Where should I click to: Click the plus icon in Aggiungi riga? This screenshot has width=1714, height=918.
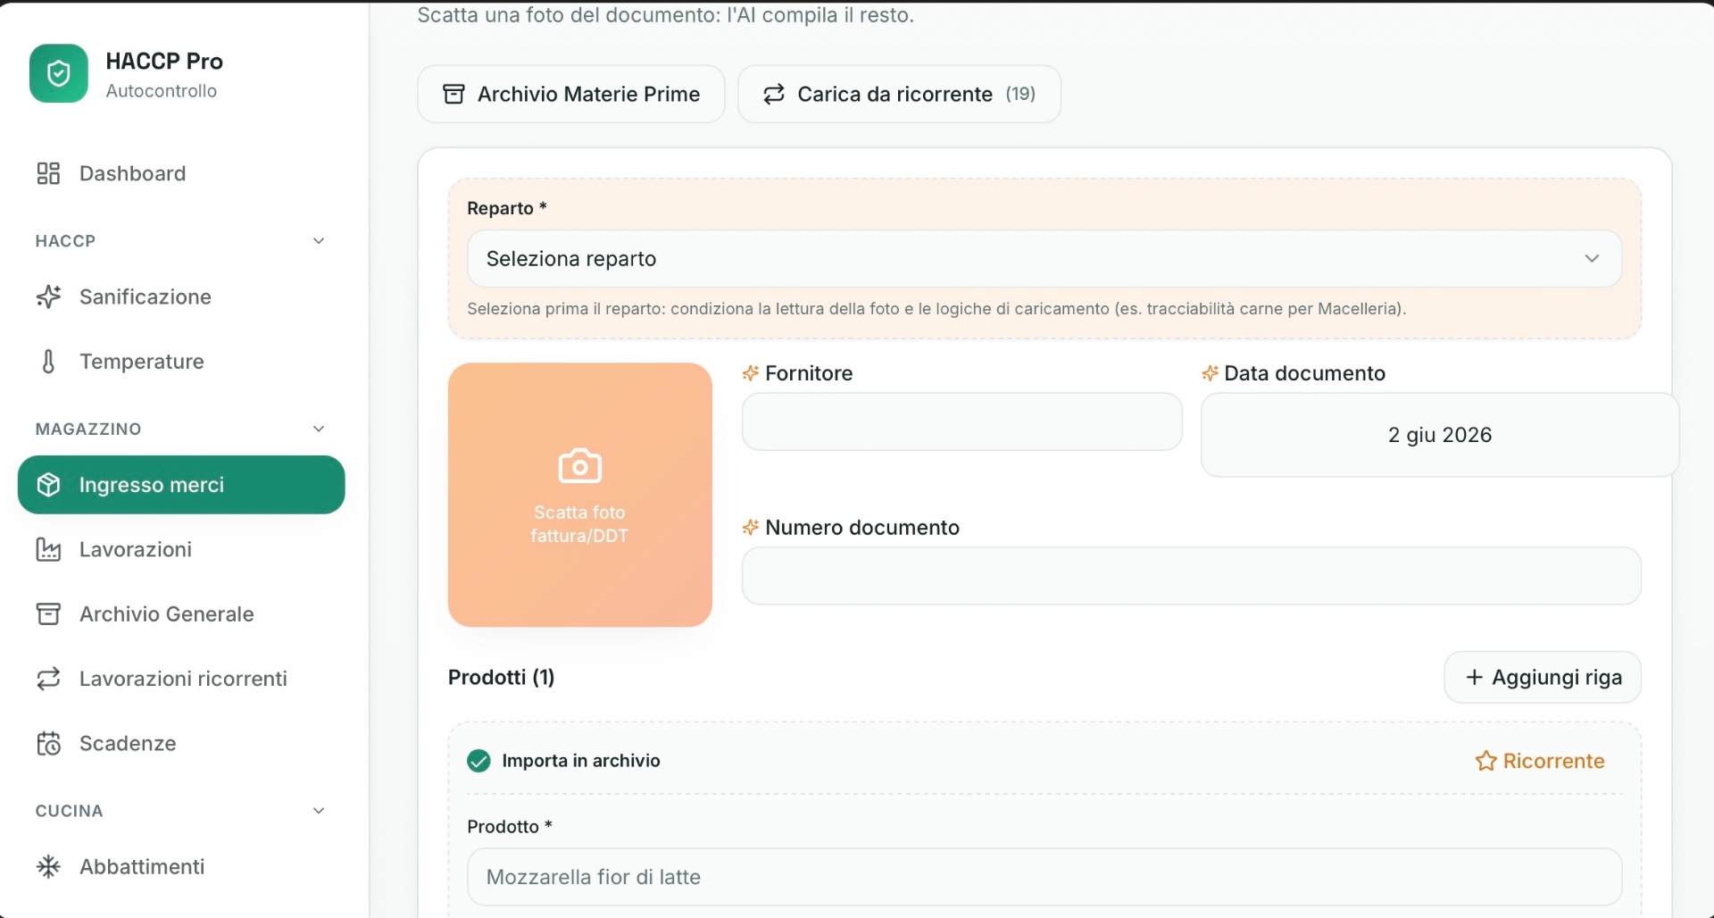pyautogui.click(x=1475, y=678)
